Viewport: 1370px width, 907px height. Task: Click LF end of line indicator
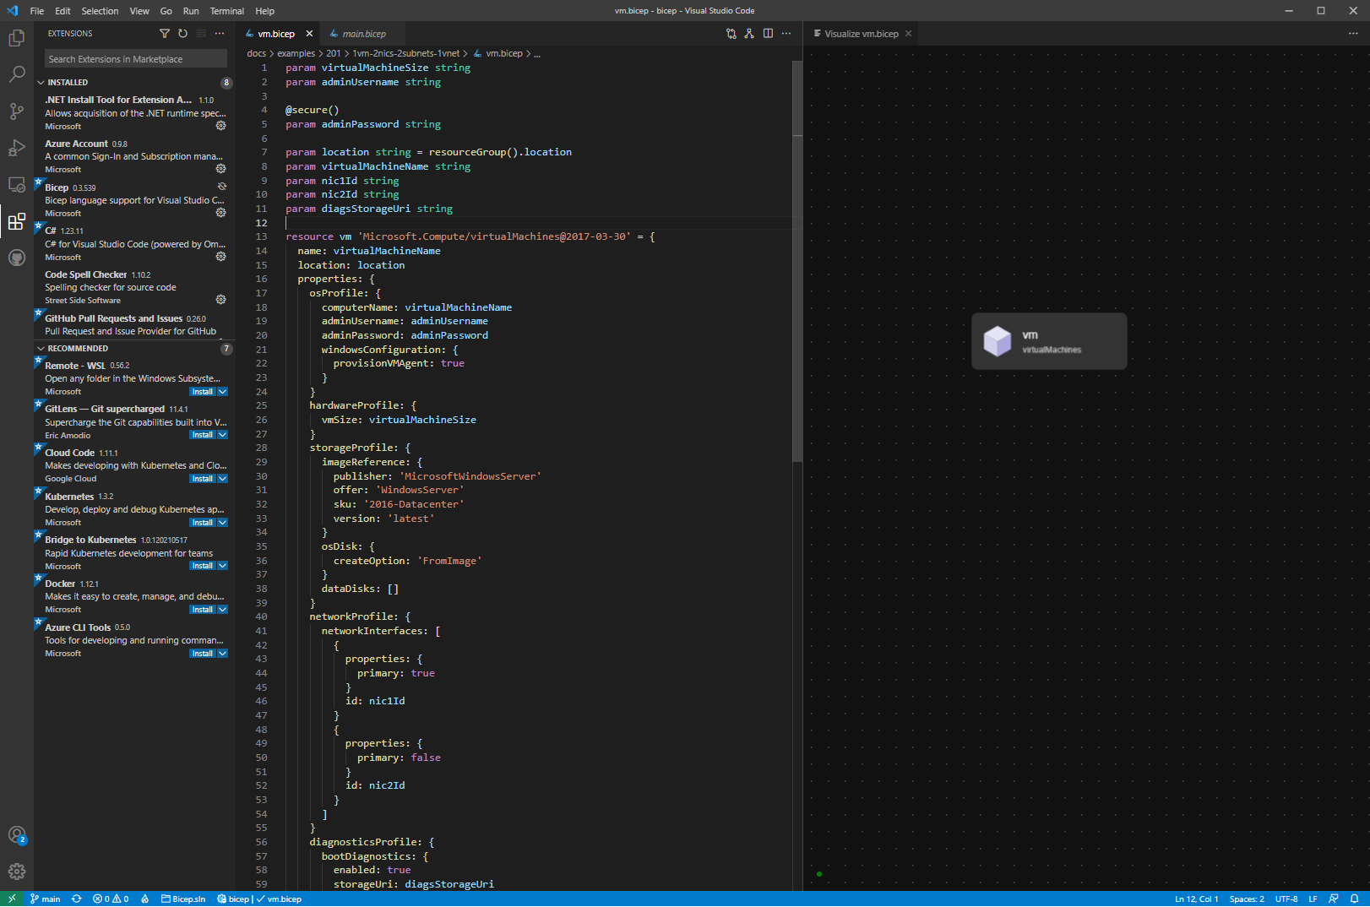click(x=1313, y=899)
